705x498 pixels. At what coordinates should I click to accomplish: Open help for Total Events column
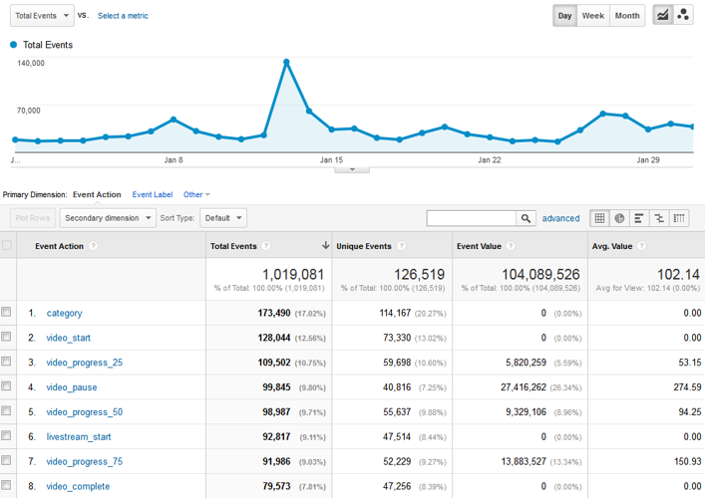pyautogui.click(x=266, y=246)
